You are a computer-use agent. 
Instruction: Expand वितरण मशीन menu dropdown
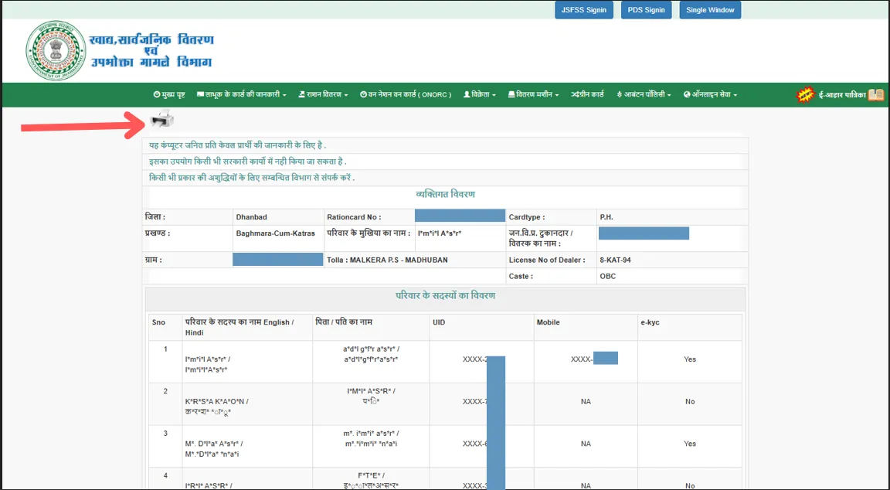pos(533,95)
